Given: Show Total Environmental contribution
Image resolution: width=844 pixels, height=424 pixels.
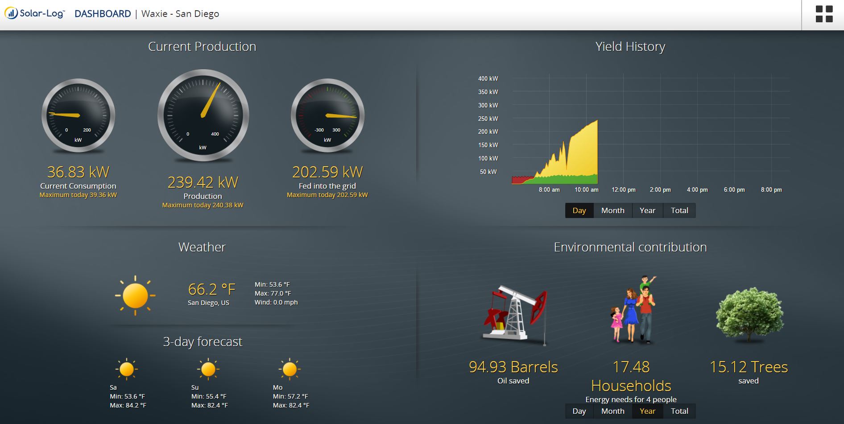Looking at the screenshot, I should pos(679,411).
